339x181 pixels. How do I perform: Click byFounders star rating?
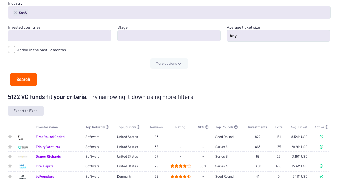(181, 176)
